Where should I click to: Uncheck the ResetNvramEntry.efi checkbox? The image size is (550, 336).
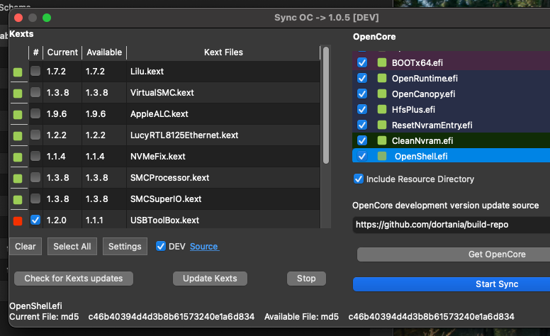[362, 125]
